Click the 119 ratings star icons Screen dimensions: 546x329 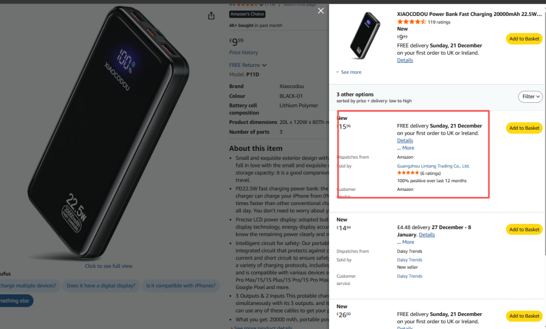(411, 22)
